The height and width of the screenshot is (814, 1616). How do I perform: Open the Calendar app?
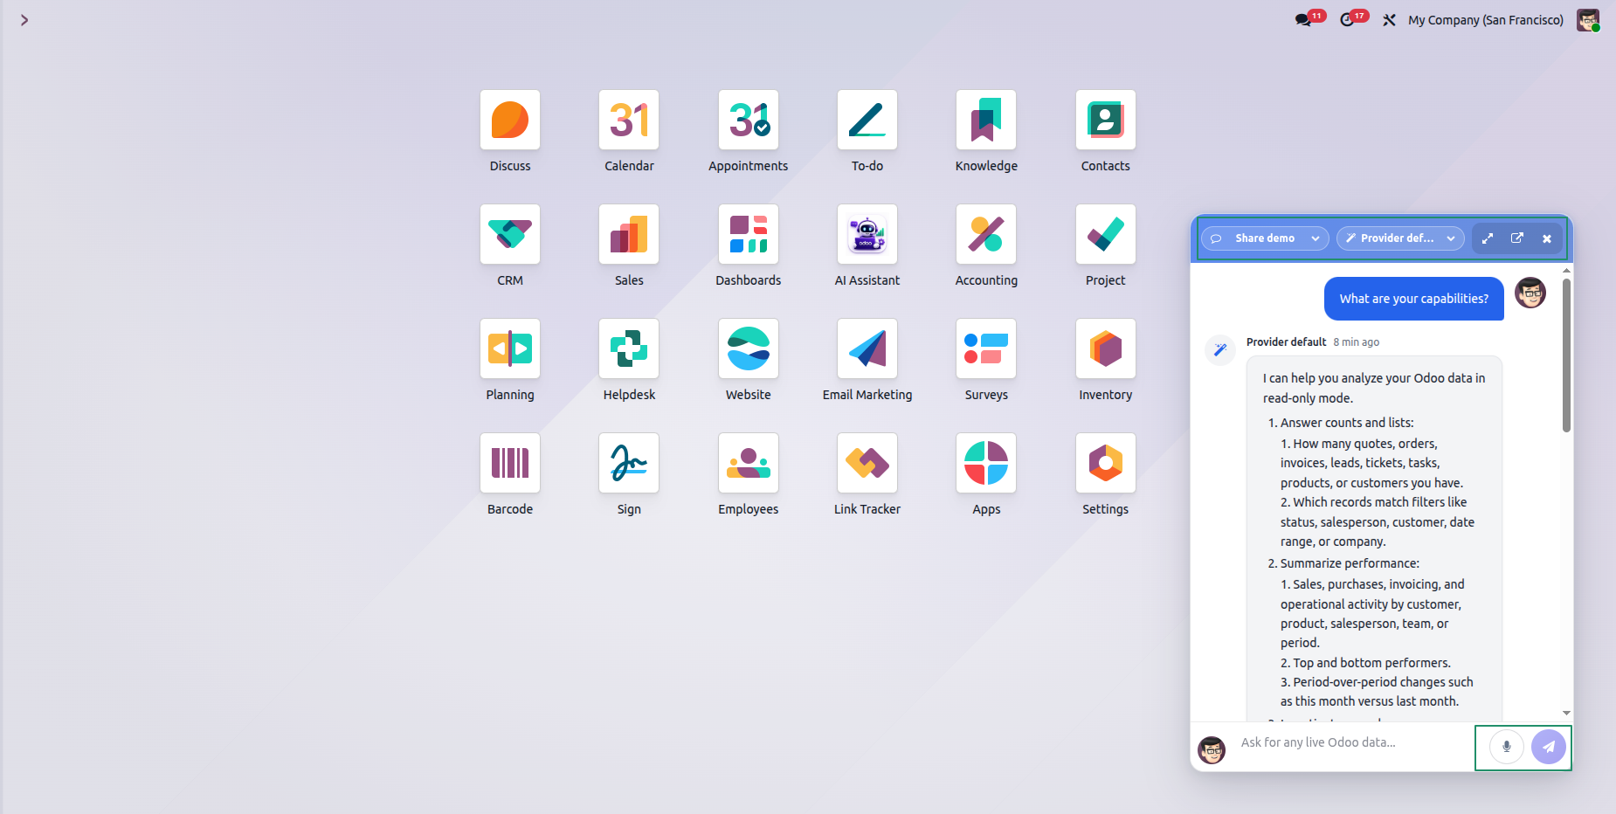pyautogui.click(x=629, y=120)
